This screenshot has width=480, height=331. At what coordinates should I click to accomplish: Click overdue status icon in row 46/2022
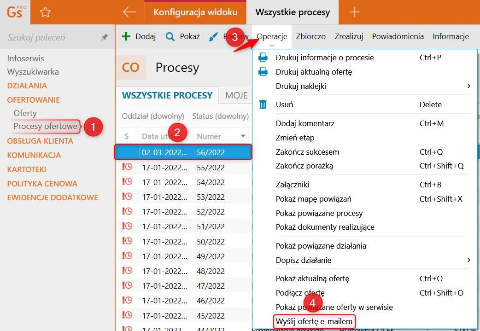pyautogui.click(x=127, y=300)
